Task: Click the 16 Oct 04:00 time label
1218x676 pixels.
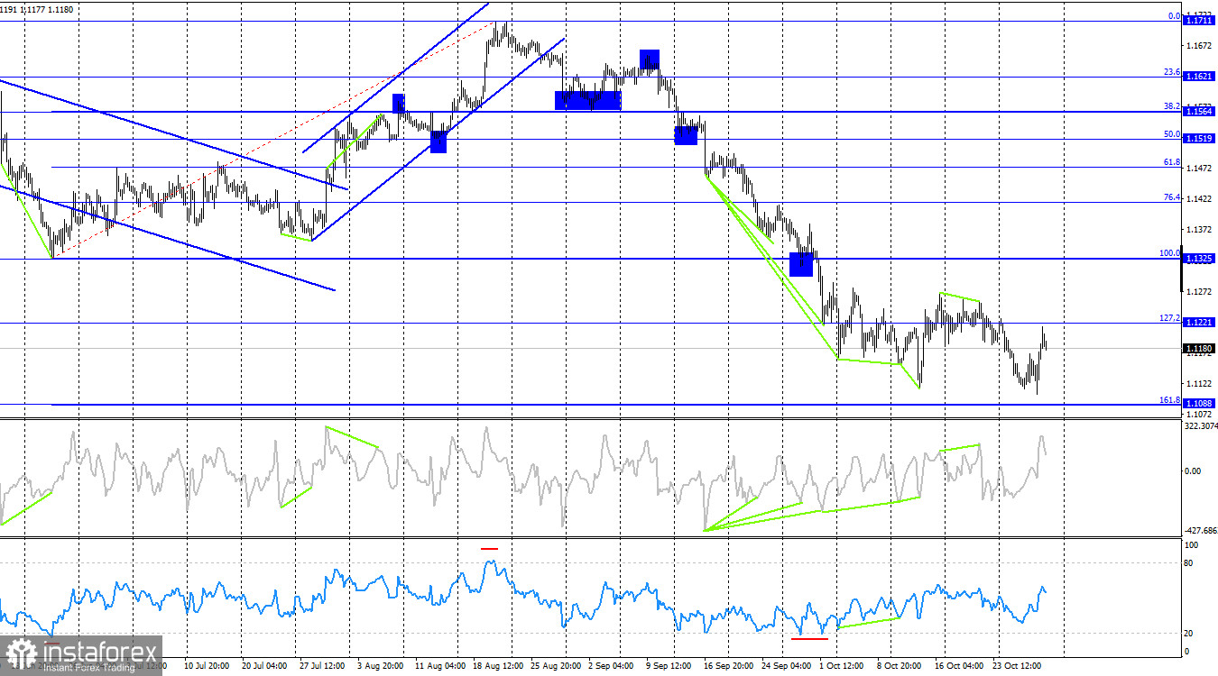Action: (959, 665)
